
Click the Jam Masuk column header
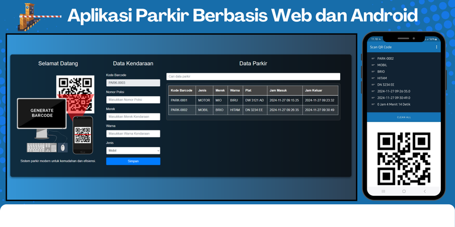[x=285, y=90]
